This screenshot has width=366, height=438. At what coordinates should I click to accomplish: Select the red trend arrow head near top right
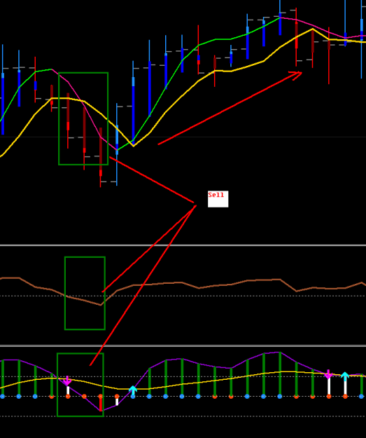(x=296, y=75)
